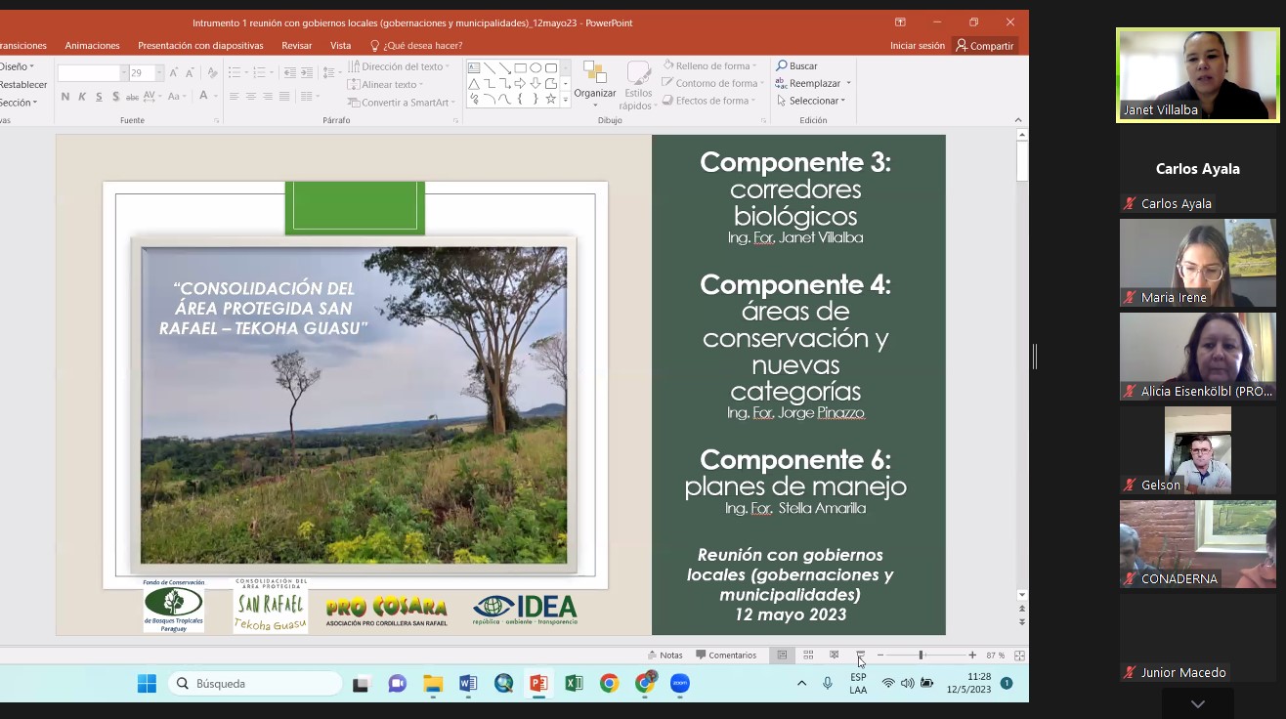Open Dirección del texto dropdown
This screenshot has width=1286, height=719.
pyautogui.click(x=399, y=66)
